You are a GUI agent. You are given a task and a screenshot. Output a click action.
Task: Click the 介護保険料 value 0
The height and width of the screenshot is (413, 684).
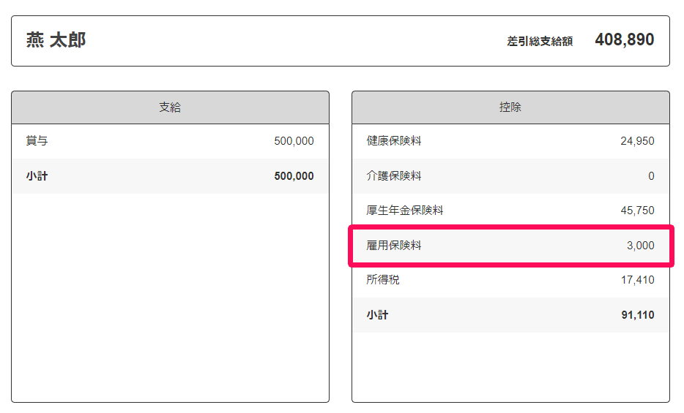click(x=651, y=176)
